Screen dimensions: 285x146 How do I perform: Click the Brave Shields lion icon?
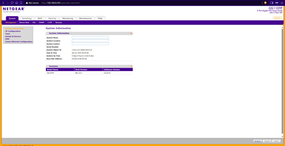(x=265, y=3)
